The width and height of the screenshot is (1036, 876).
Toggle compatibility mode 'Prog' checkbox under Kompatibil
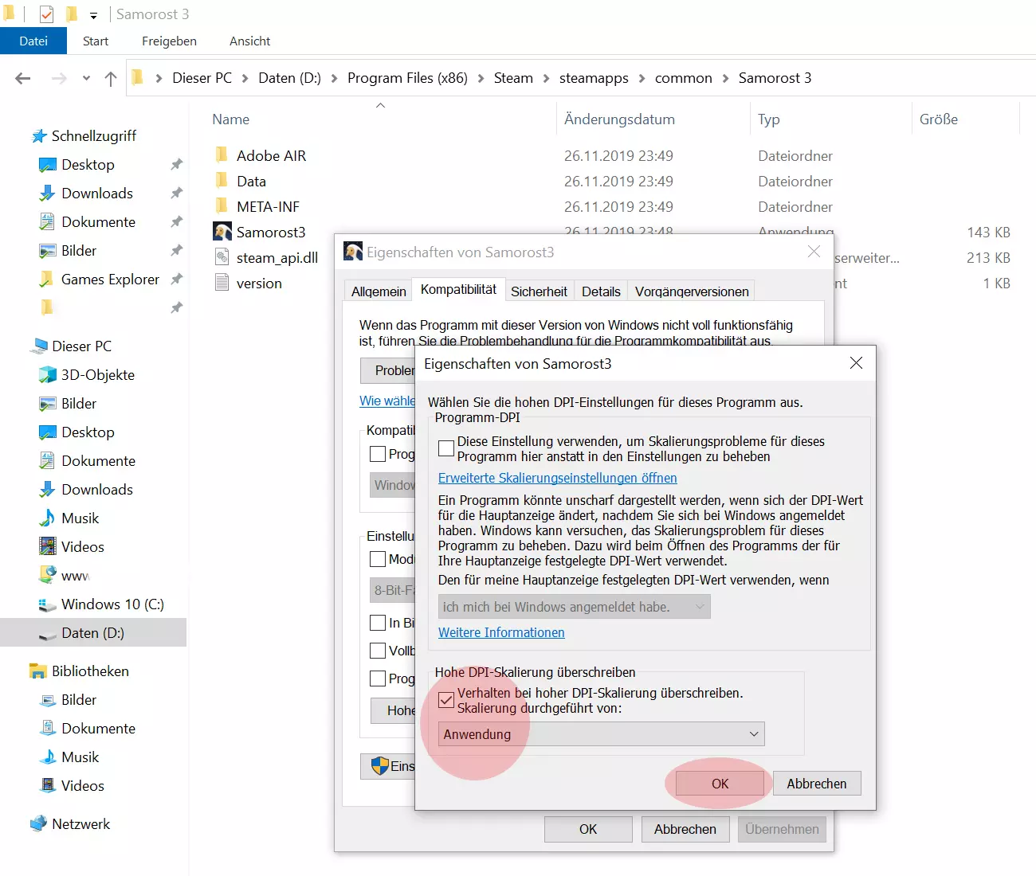(378, 454)
